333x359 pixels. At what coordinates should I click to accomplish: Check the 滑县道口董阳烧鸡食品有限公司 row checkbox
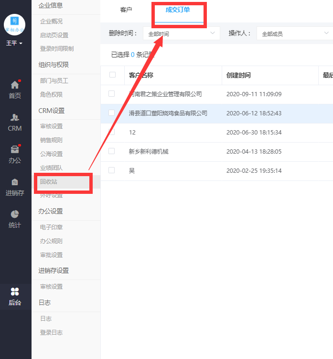tap(111, 112)
